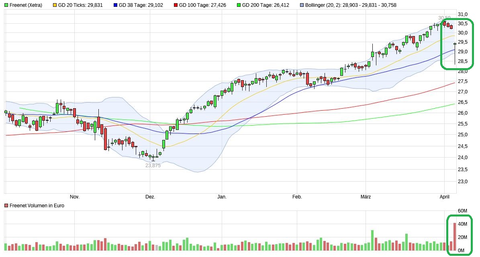Click the 'Freenet Volumen in Euro' label

37,206
